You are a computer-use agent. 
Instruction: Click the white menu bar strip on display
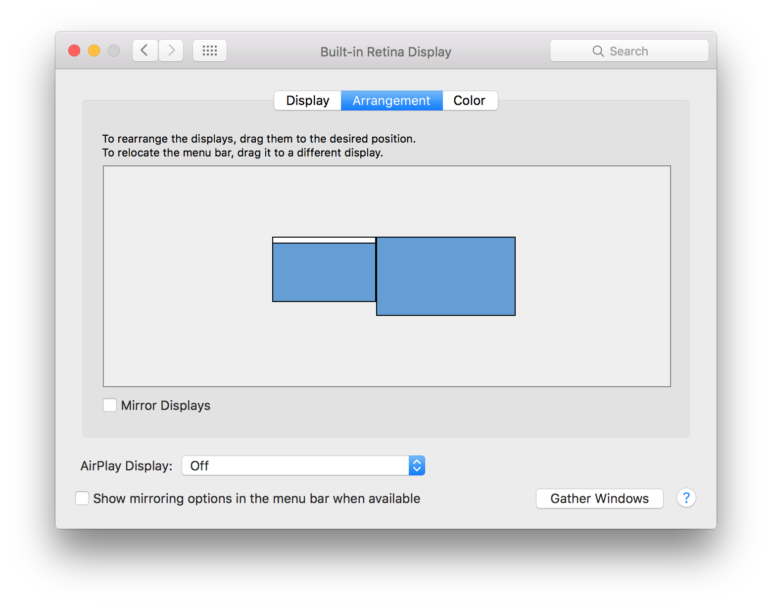pos(324,240)
